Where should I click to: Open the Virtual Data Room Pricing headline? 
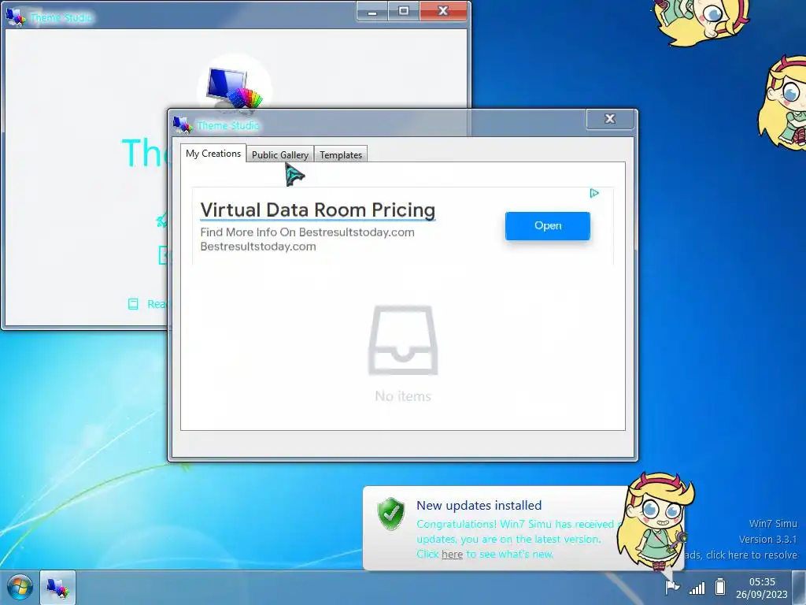point(318,210)
